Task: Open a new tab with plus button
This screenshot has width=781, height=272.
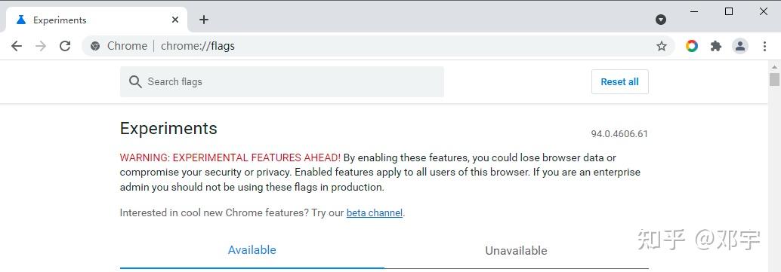Action: click(x=203, y=20)
